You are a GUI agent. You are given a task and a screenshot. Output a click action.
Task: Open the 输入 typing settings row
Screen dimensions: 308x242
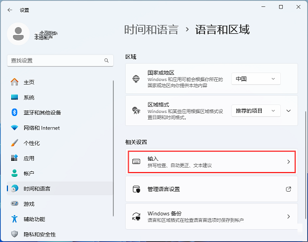click(211, 162)
